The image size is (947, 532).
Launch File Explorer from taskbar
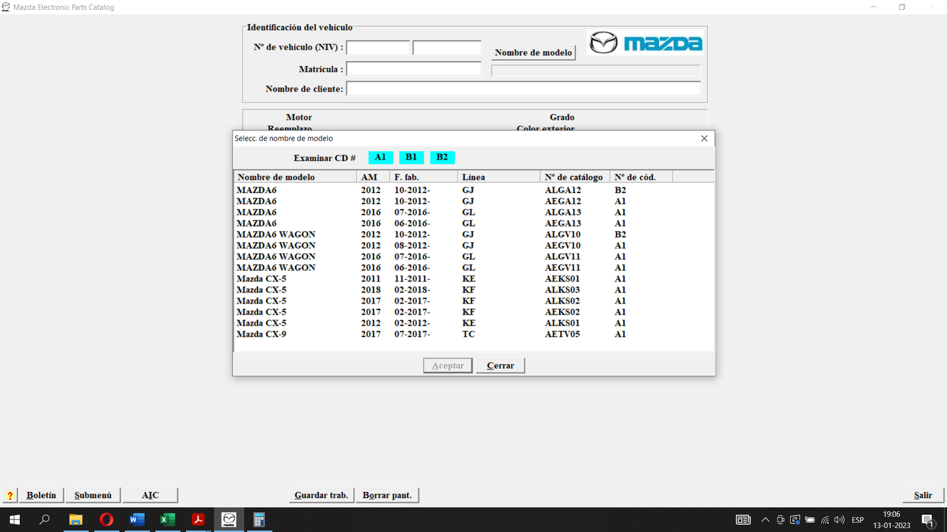[x=76, y=520]
